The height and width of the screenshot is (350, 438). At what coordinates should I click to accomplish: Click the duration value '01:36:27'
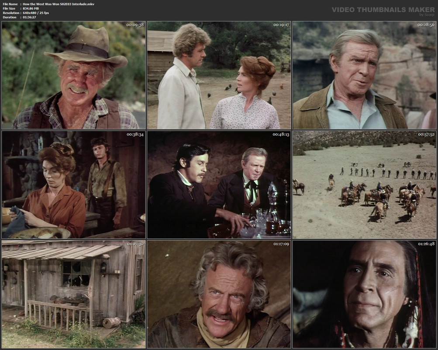[x=29, y=17]
